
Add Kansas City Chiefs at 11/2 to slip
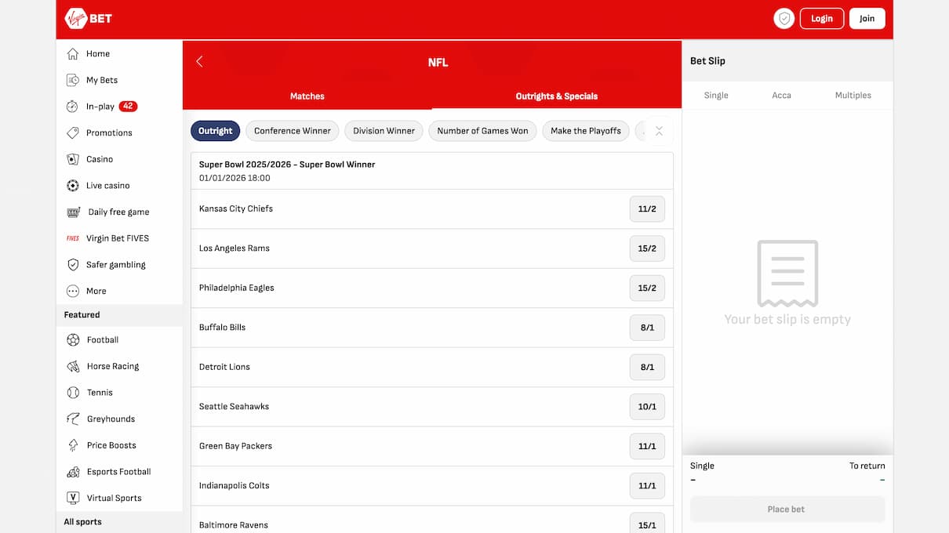647,208
